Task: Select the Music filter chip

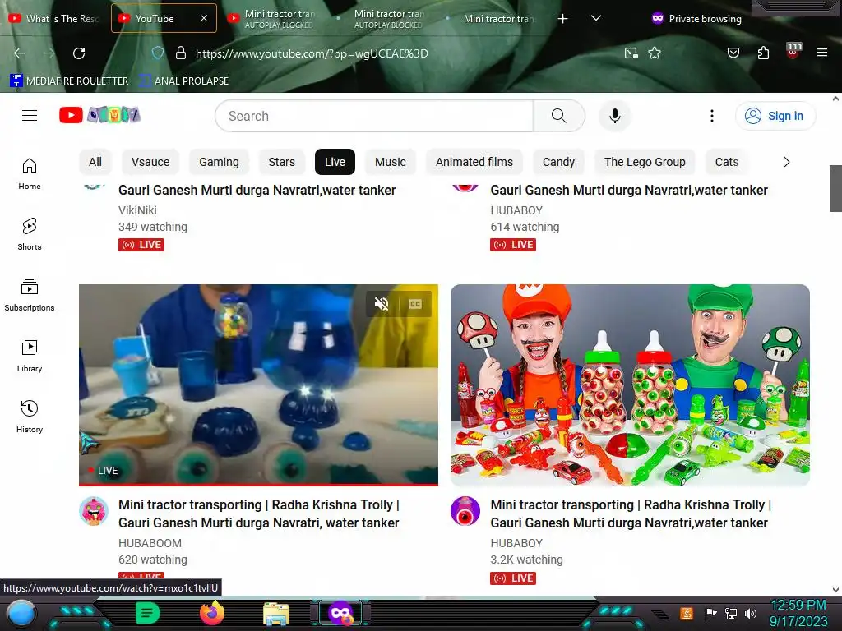Action: coord(391,162)
